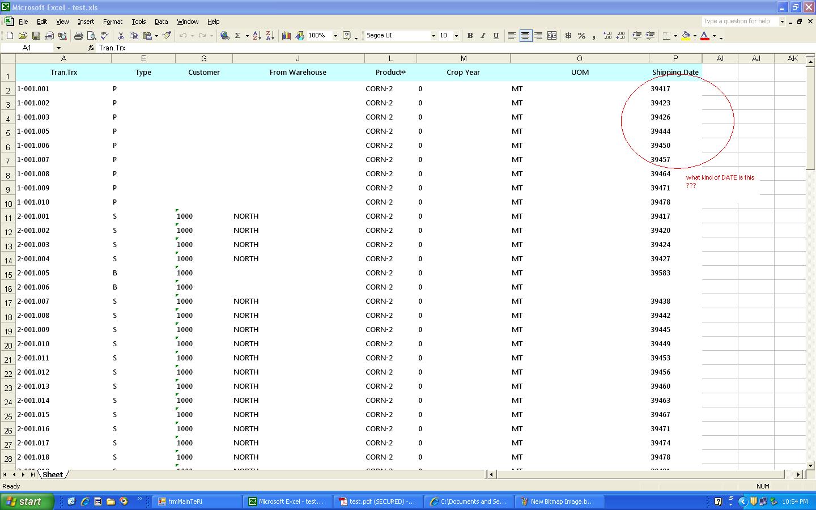This screenshot has height=510, width=816.
Task: Sort ascending A to Z
Action: (257, 36)
